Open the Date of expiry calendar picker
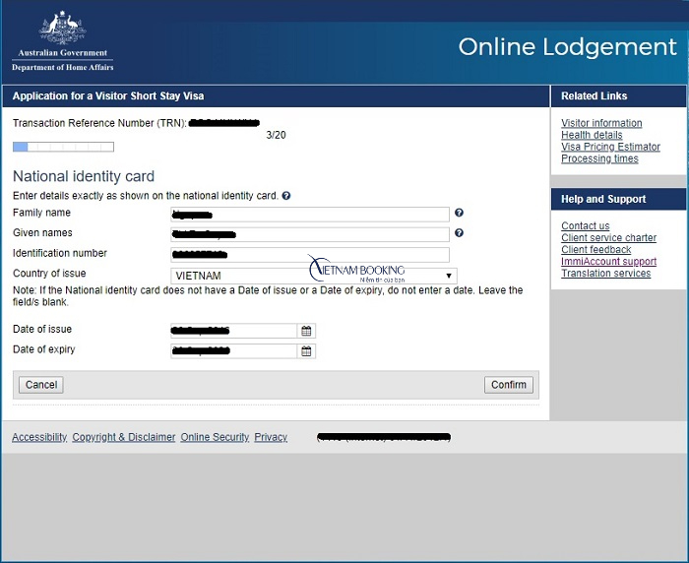Screen dimensions: 689x563 pyautogui.click(x=306, y=351)
